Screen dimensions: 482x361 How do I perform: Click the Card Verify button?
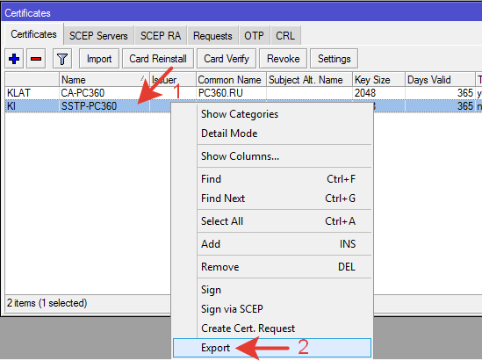pos(227,59)
